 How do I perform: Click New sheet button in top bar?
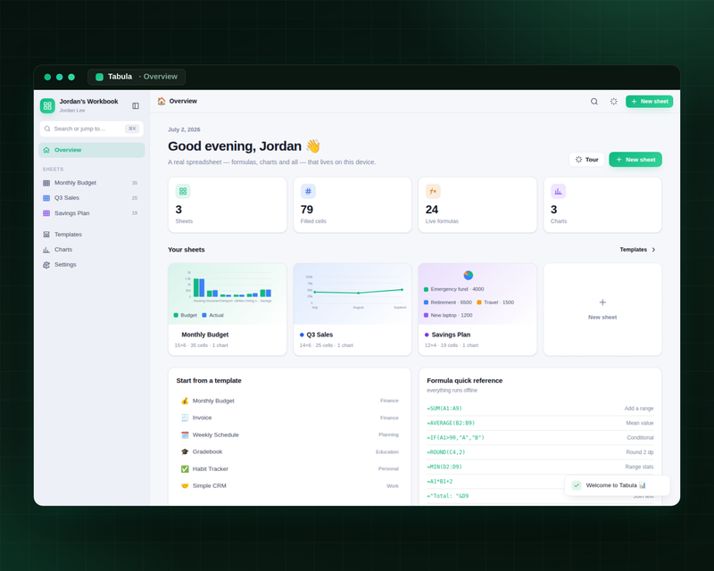tap(650, 102)
